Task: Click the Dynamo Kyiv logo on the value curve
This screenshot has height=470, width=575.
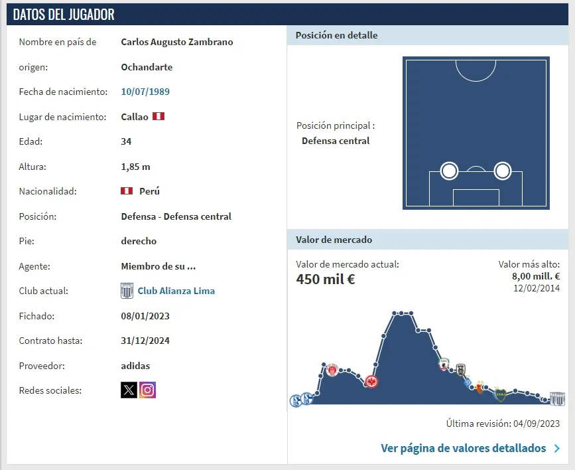Action: coord(468,383)
